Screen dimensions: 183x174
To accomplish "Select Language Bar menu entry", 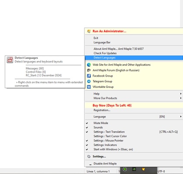I will click(134, 42).
